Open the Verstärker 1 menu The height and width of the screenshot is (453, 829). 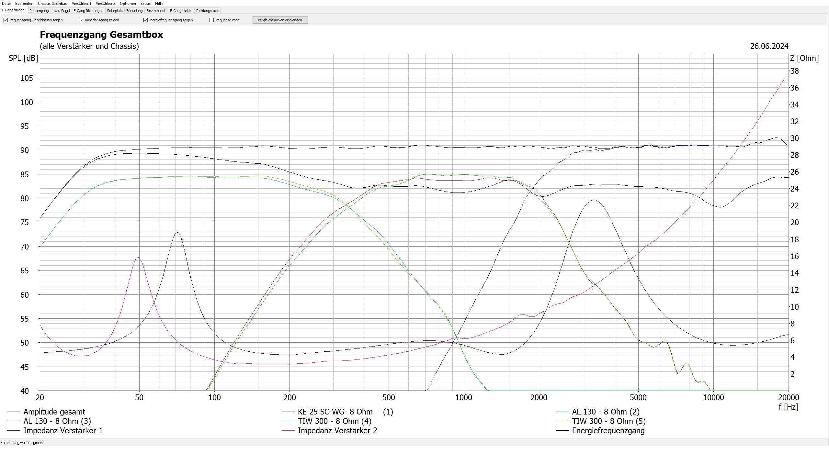81,3
